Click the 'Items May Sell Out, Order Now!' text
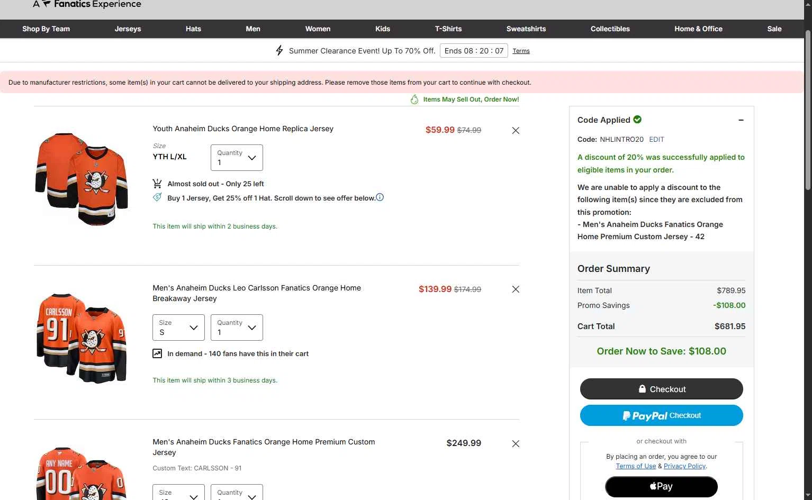Viewport: 812px width, 500px height. coord(471,99)
